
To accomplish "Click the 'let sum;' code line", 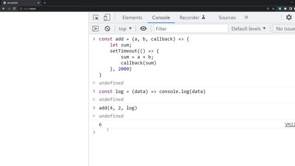I will pyautogui.click(x=121, y=45).
